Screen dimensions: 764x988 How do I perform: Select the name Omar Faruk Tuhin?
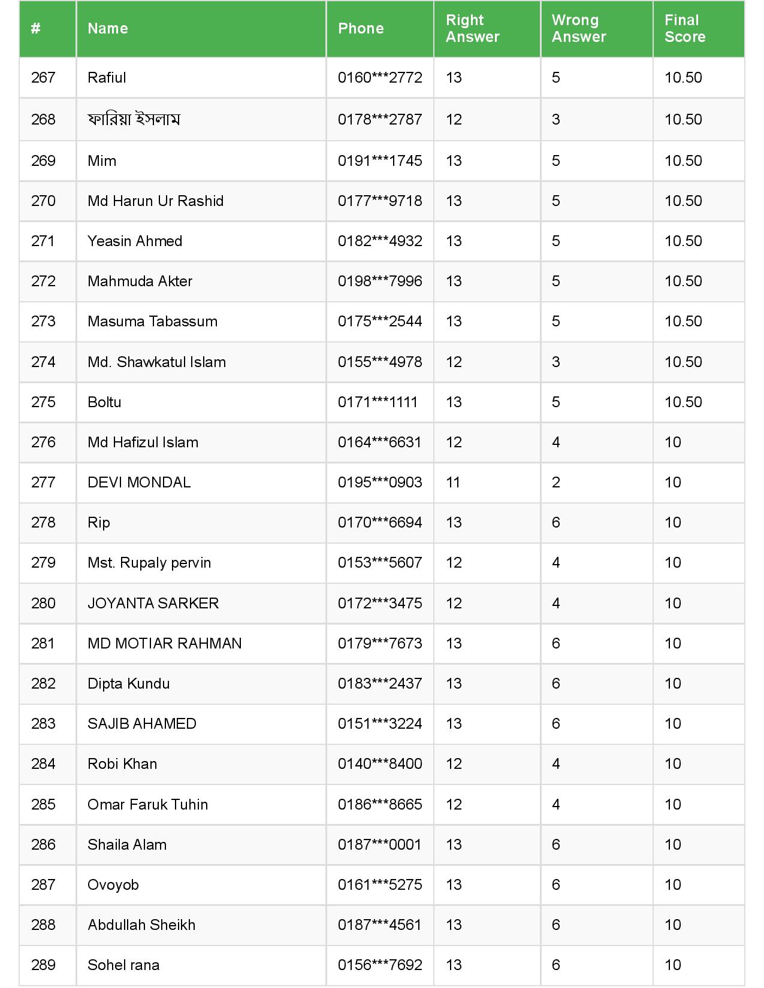pos(147,805)
